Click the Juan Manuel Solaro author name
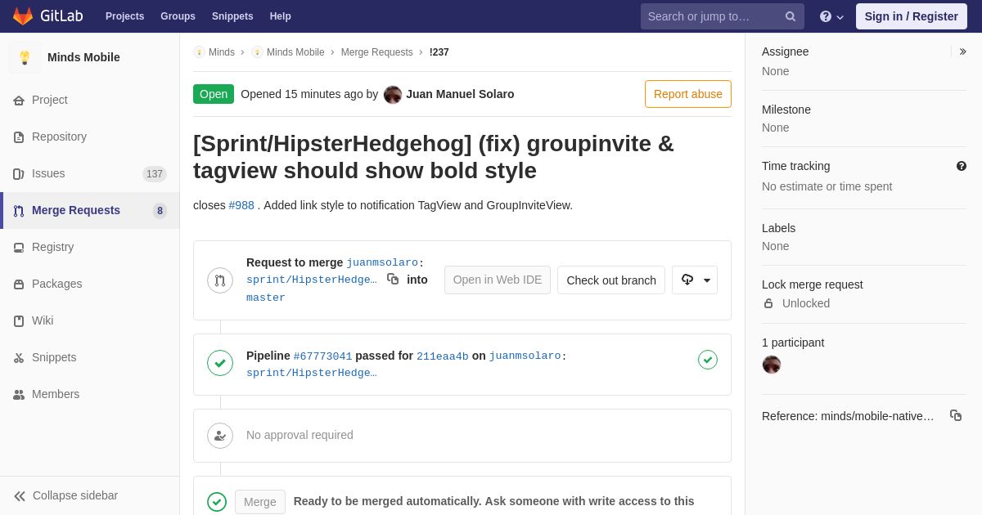 [x=460, y=94]
